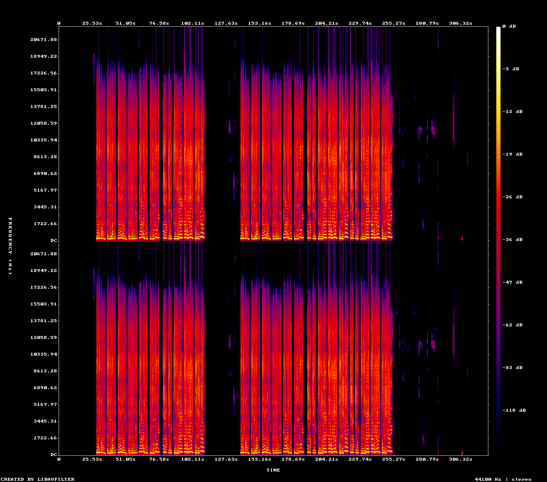Click 153.16s on the bottom time axis
This screenshot has width=547, height=482.
point(260,459)
